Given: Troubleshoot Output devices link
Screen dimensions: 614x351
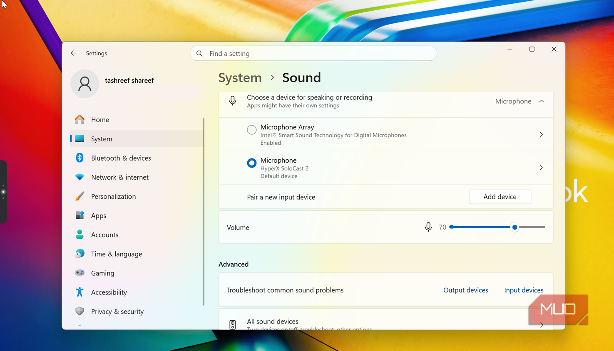Looking at the screenshot, I should coord(466,290).
